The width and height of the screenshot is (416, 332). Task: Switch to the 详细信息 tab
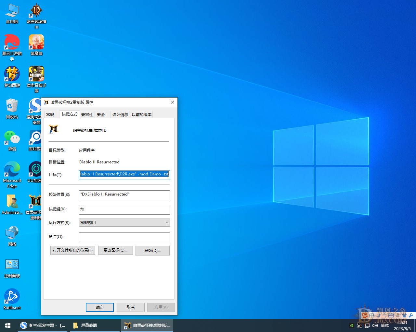point(120,115)
